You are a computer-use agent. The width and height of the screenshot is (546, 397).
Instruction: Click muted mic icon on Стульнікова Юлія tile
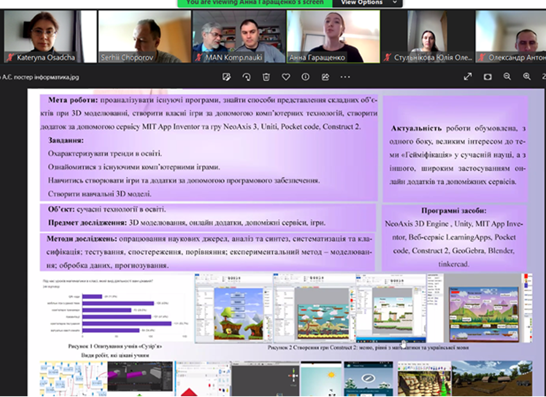[387, 58]
